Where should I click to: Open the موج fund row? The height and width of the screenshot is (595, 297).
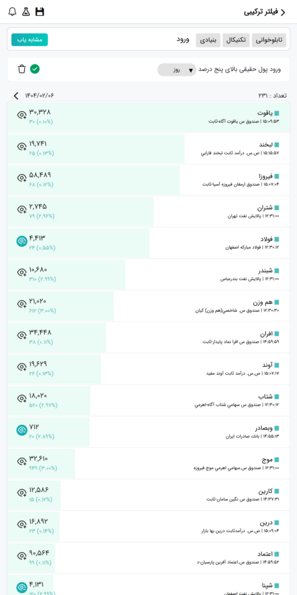pyautogui.click(x=148, y=463)
